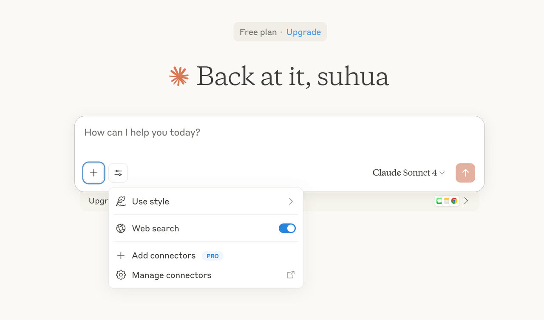Image resolution: width=544 pixels, height=320 pixels.
Task: Click the quill icon beside Use style
Action: click(121, 202)
